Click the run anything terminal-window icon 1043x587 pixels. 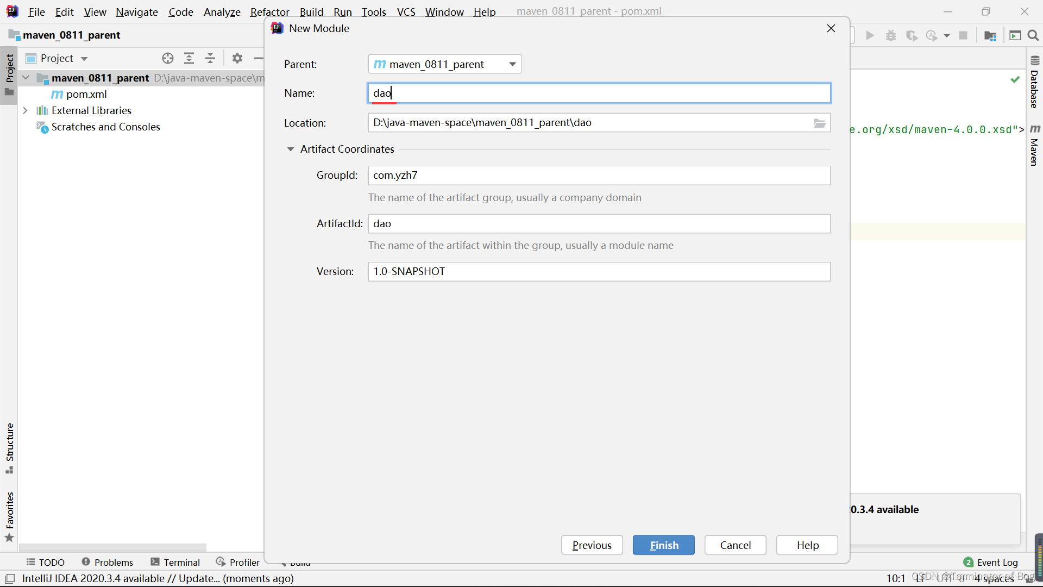1015,35
